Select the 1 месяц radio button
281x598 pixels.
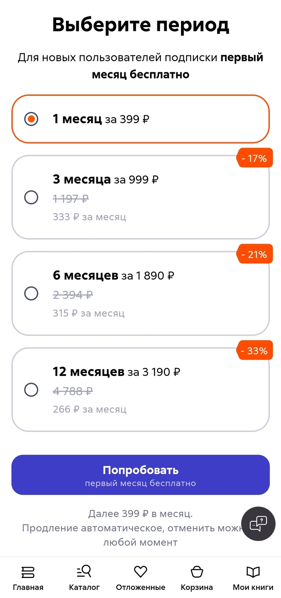(x=31, y=119)
